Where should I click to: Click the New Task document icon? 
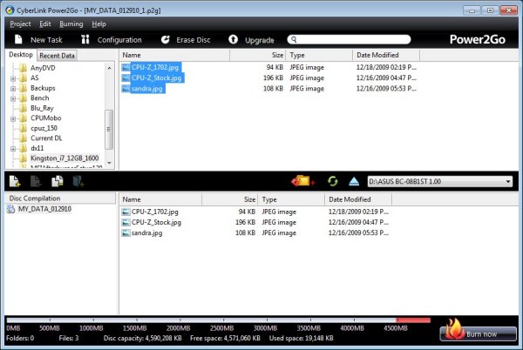18,39
